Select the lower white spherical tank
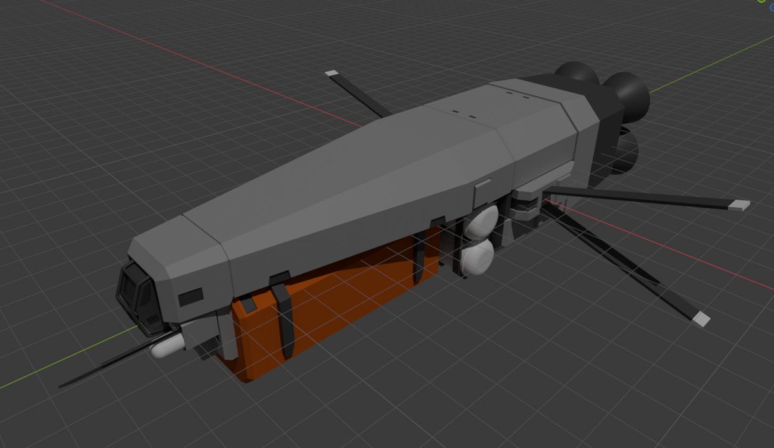Image resolution: width=774 pixels, height=448 pixels. [476, 256]
